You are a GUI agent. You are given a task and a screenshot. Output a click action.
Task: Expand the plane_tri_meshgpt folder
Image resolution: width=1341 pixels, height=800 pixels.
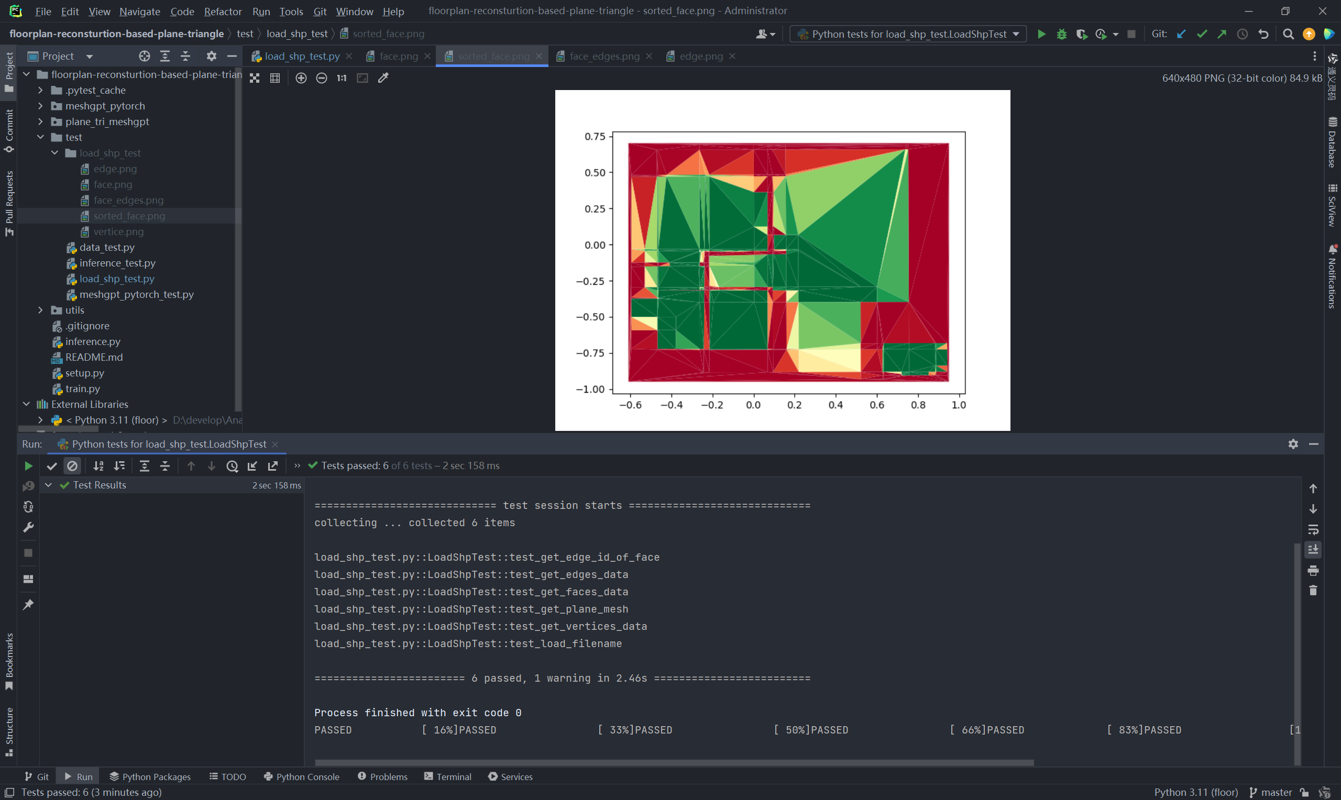coord(40,121)
